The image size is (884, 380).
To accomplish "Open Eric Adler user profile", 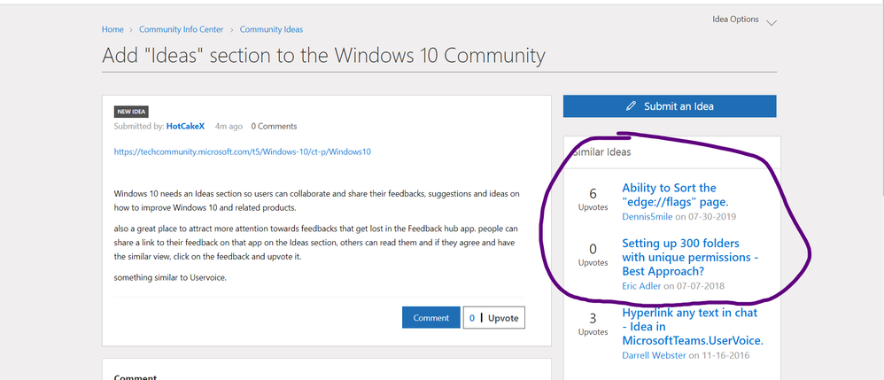I will (x=641, y=286).
